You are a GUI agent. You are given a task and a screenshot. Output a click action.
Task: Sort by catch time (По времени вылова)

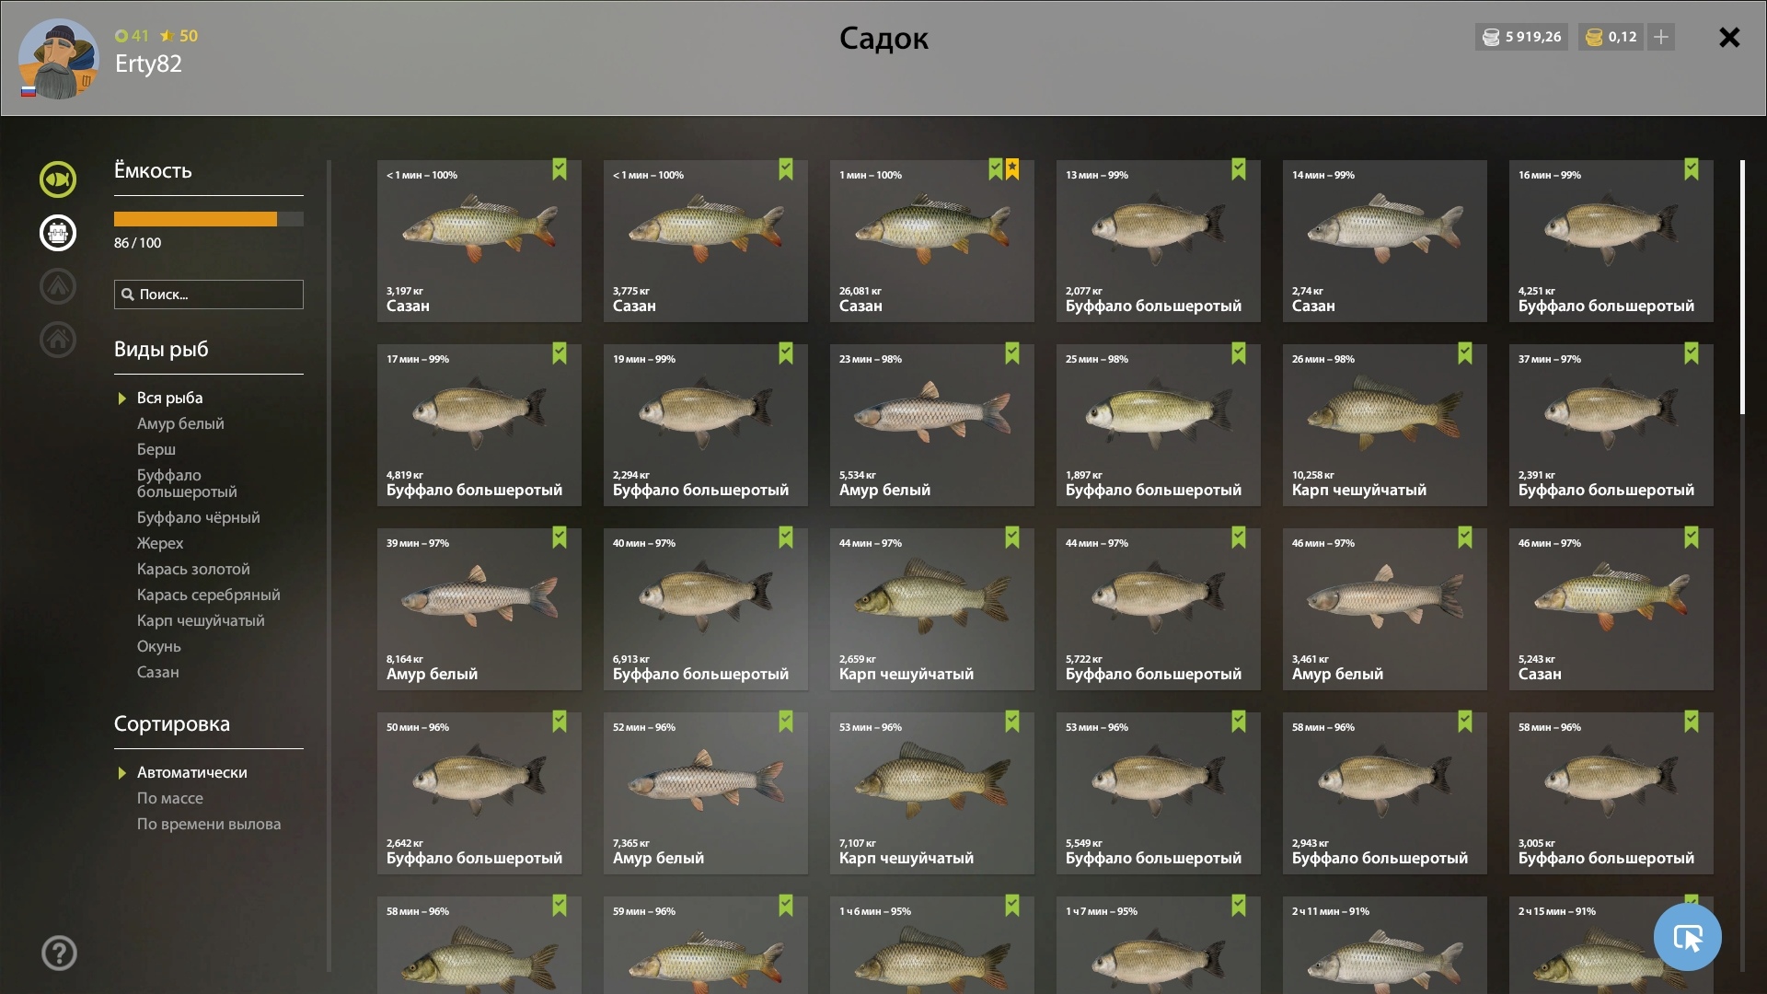tap(209, 824)
